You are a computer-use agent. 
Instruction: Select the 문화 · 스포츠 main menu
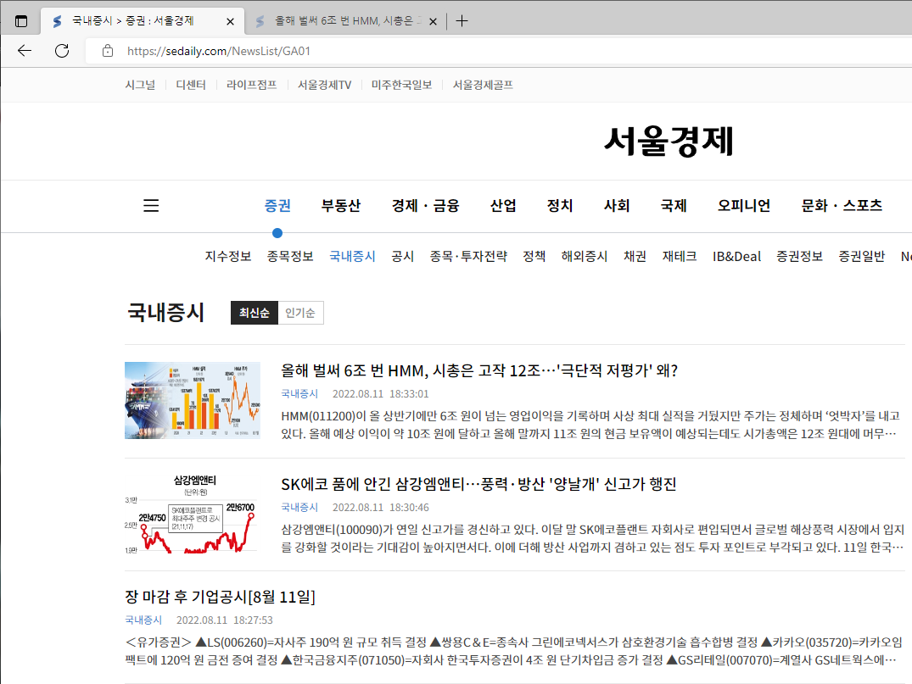point(842,205)
